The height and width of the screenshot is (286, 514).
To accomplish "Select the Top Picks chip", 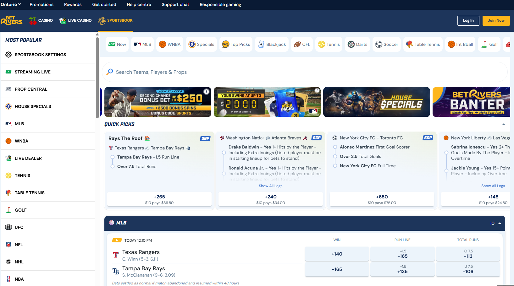I will point(236,44).
